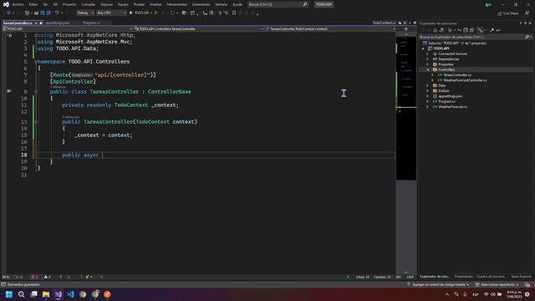Image resolution: width=535 pixels, height=301 pixels.
Task: Click Seleccionar repositorio in status bar
Action: pos(497,284)
